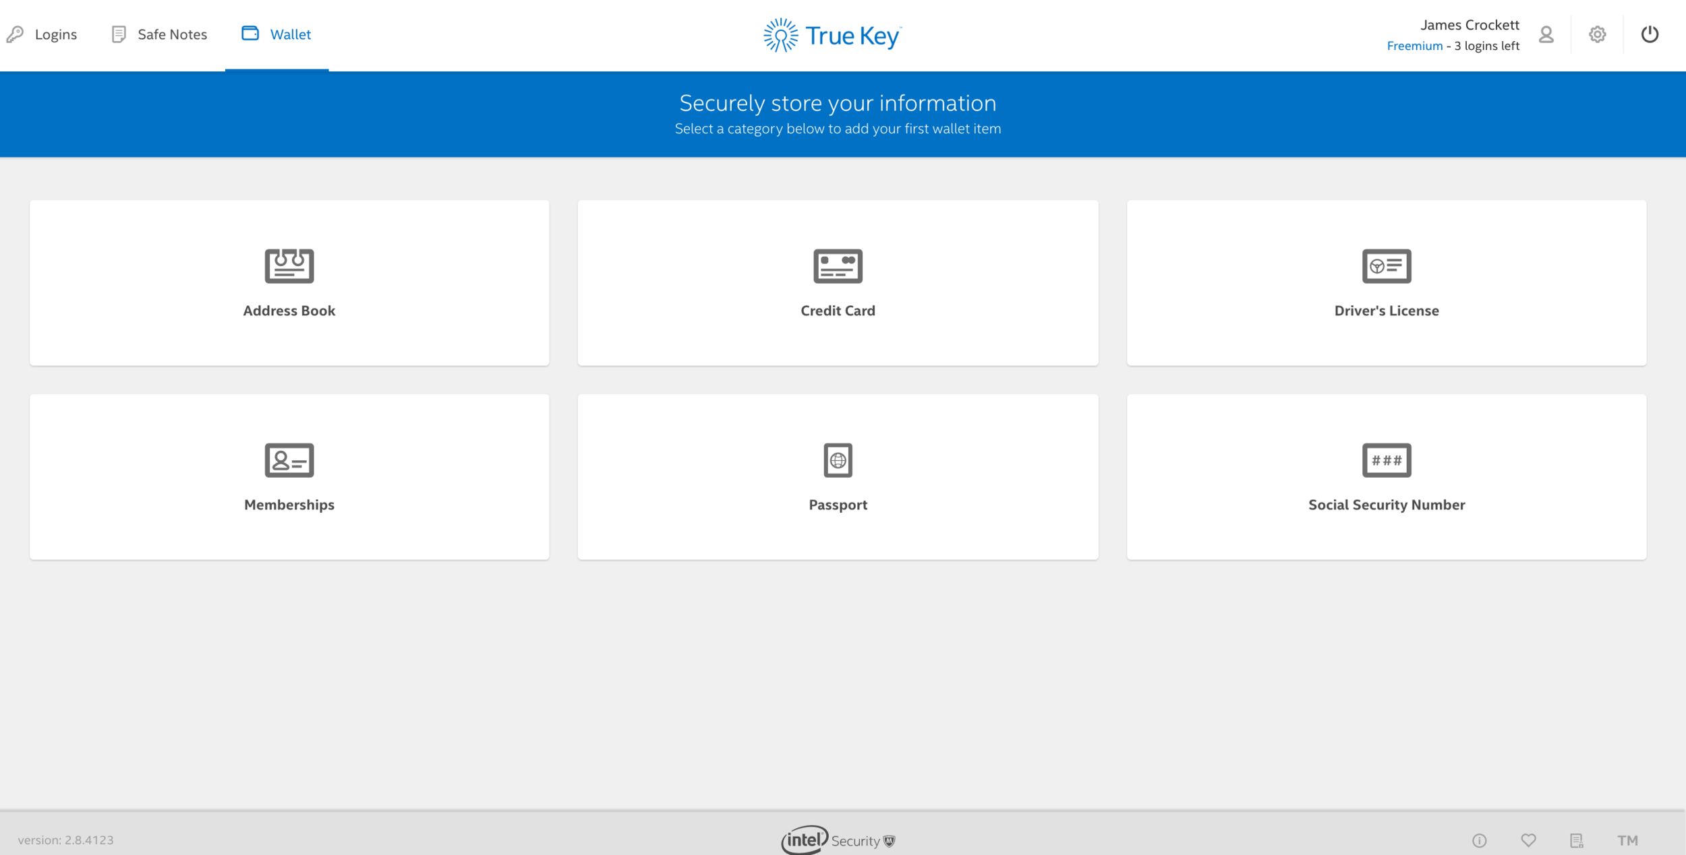This screenshot has height=855, width=1686.
Task: Click the James Crockett account name
Action: pos(1470,25)
